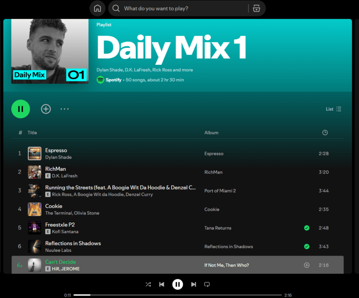The width and height of the screenshot is (359, 298).
Task: Open the artist The Terminal
Action: point(59,213)
